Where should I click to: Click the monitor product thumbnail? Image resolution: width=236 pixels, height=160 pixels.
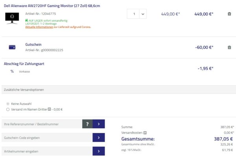point(12,18)
